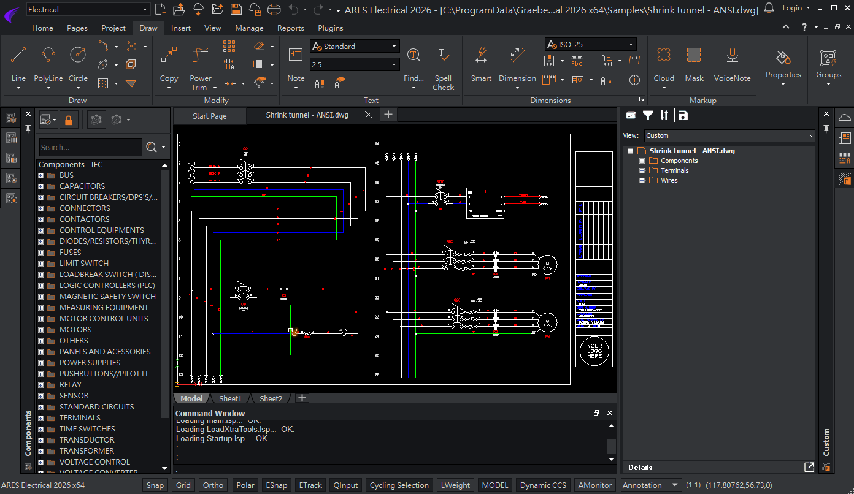
Task: Add a new layout sheet with plus button
Action: pyautogui.click(x=302, y=398)
